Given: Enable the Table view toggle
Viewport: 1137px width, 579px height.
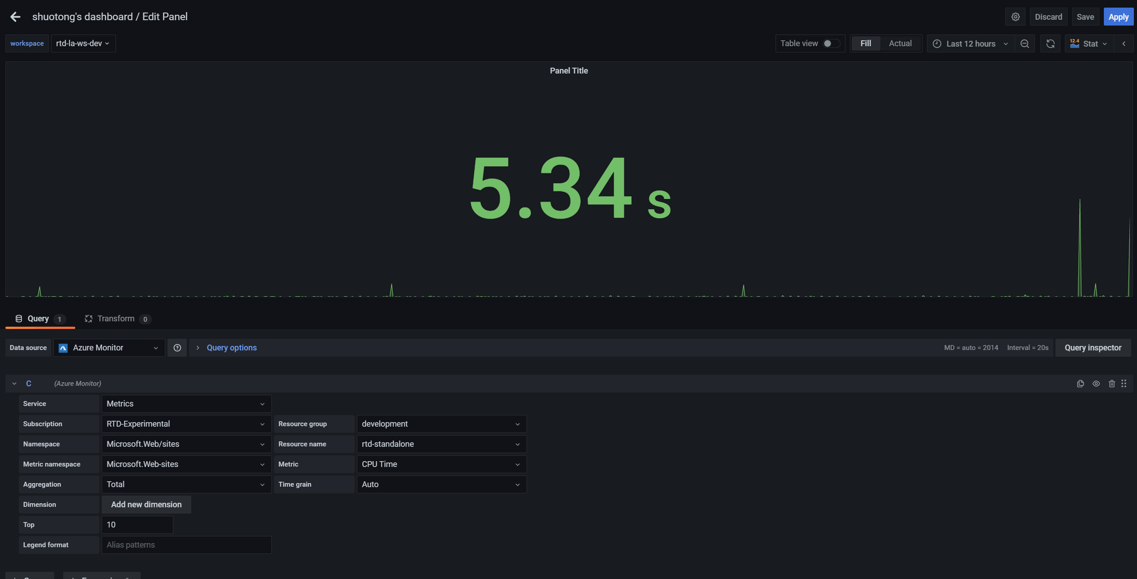Looking at the screenshot, I should click(x=831, y=43).
